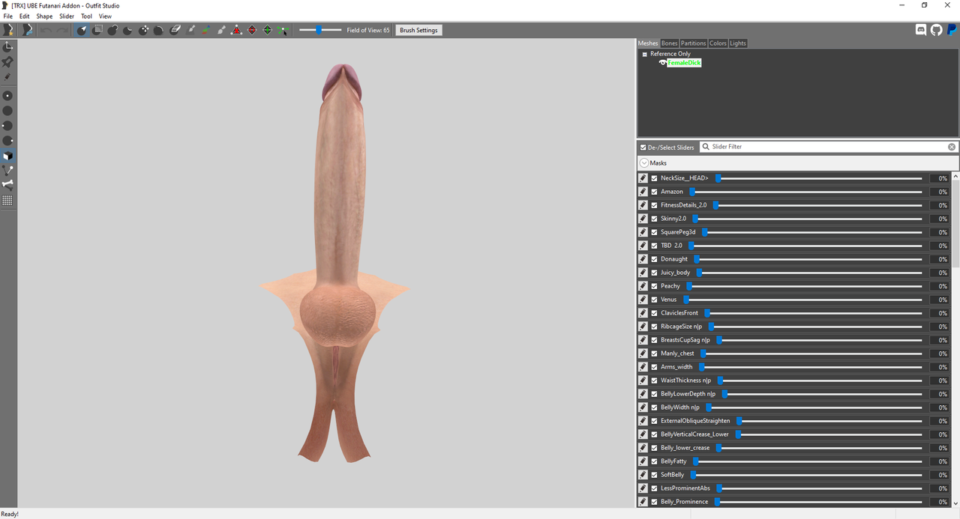Switch to back view circle icon
The width and height of the screenshot is (960, 519).
[x=7, y=111]
